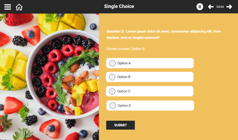The width and height of the screenshot is (238, 140).
Task: Select the Option A radio button
Action: (x=112, y=63)
